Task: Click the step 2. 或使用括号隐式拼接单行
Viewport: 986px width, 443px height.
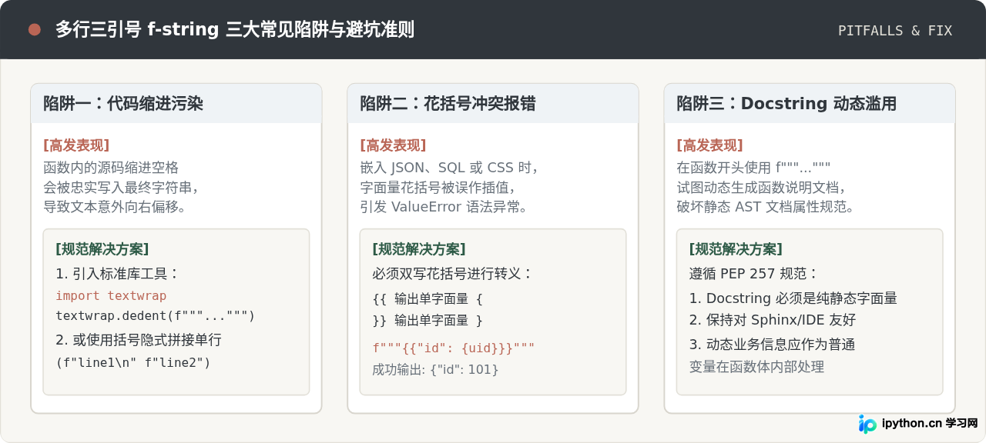Action: tap(139, 340)
